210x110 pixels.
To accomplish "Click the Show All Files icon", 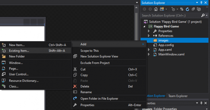I will pos(199,9).
